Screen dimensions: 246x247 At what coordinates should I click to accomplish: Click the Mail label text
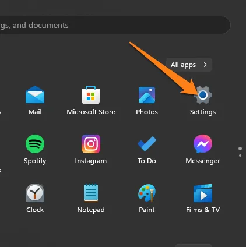click(35, 112)
